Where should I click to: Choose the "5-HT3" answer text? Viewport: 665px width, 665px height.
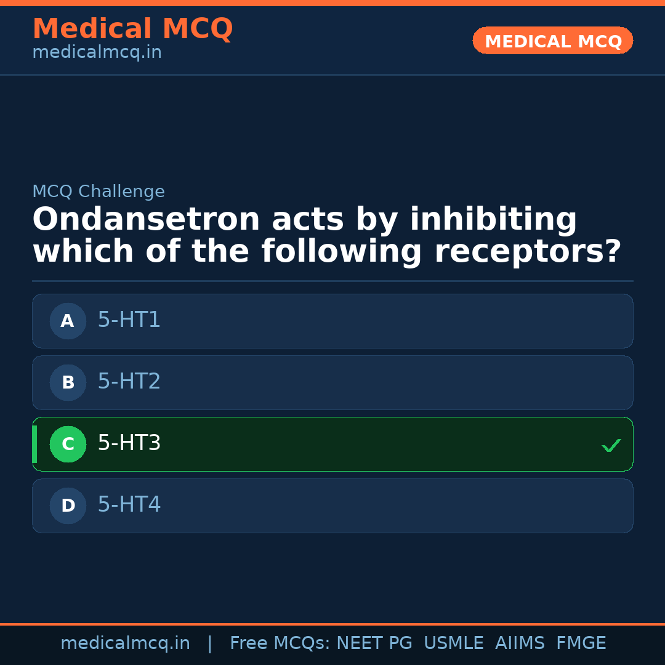129,443
